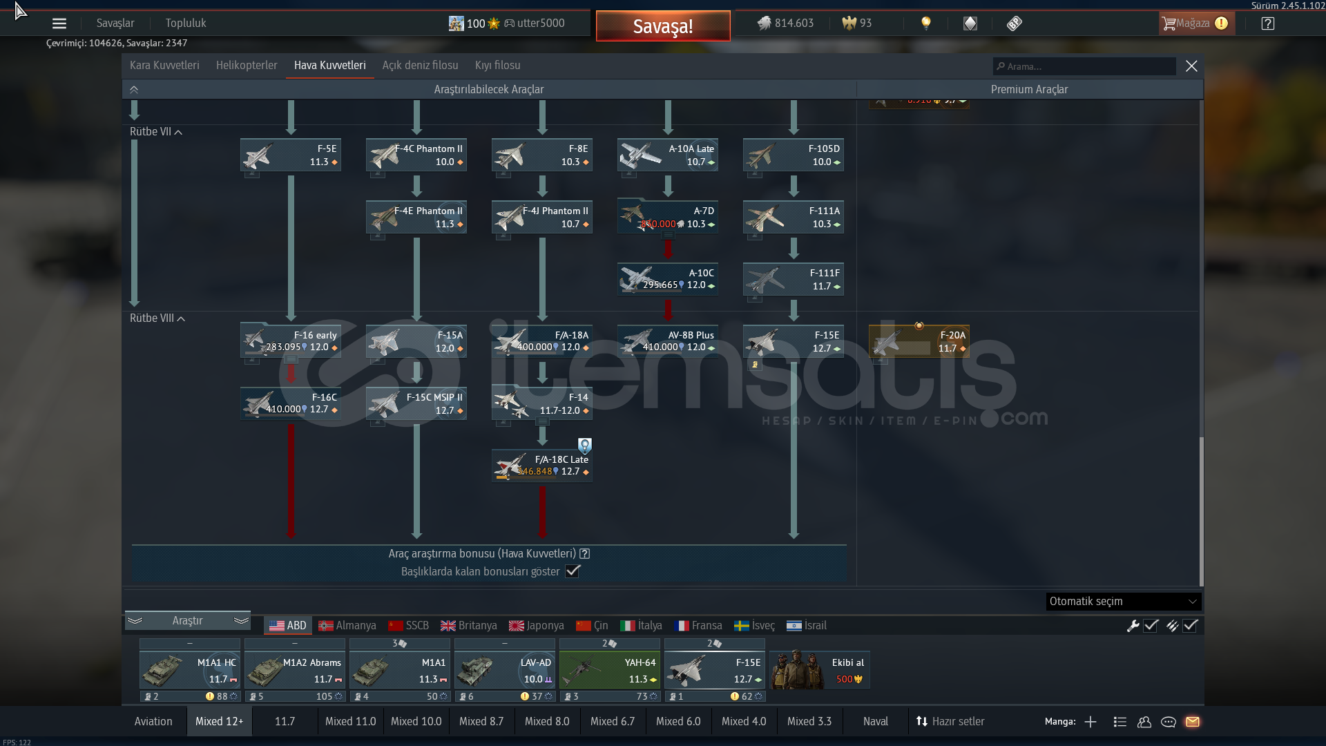Open the friends contacts icon
1326x746 pixels.
pos(1144,722)
